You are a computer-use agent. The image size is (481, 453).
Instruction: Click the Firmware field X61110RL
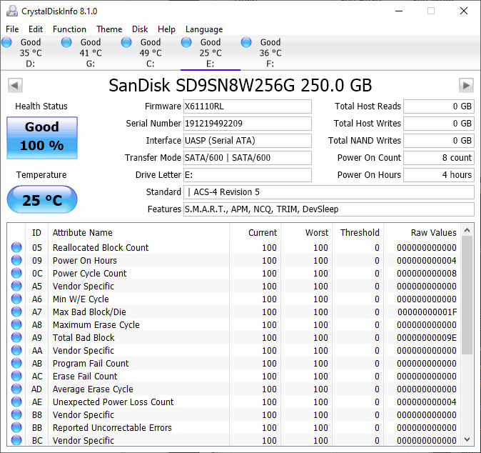(248, 106)
